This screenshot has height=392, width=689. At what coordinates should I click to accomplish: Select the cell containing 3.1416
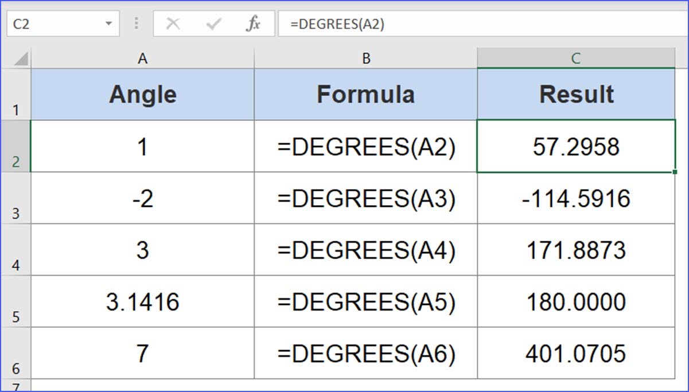pyautogui.click(x=142, y=302)
